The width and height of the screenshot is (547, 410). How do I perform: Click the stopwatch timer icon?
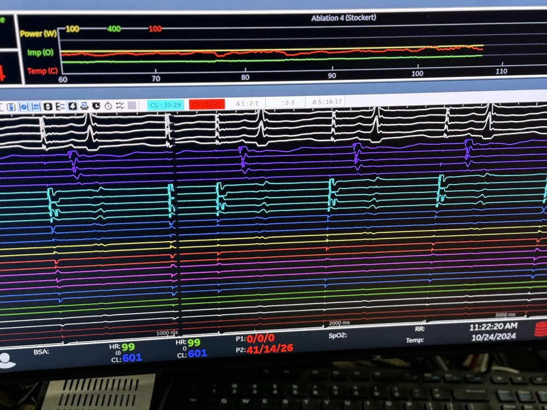click(x=108, y=106)
